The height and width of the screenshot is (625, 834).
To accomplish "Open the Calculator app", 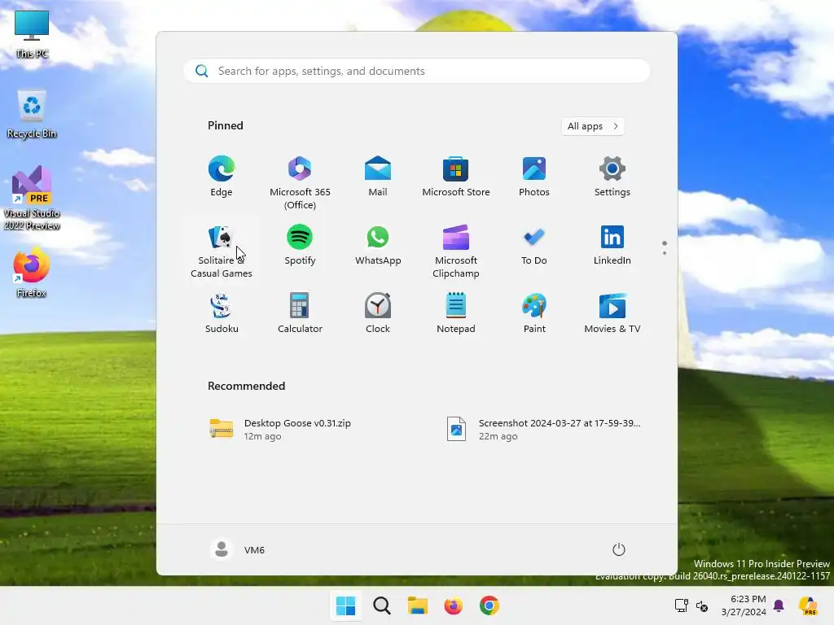I will (x=300, y=313).
